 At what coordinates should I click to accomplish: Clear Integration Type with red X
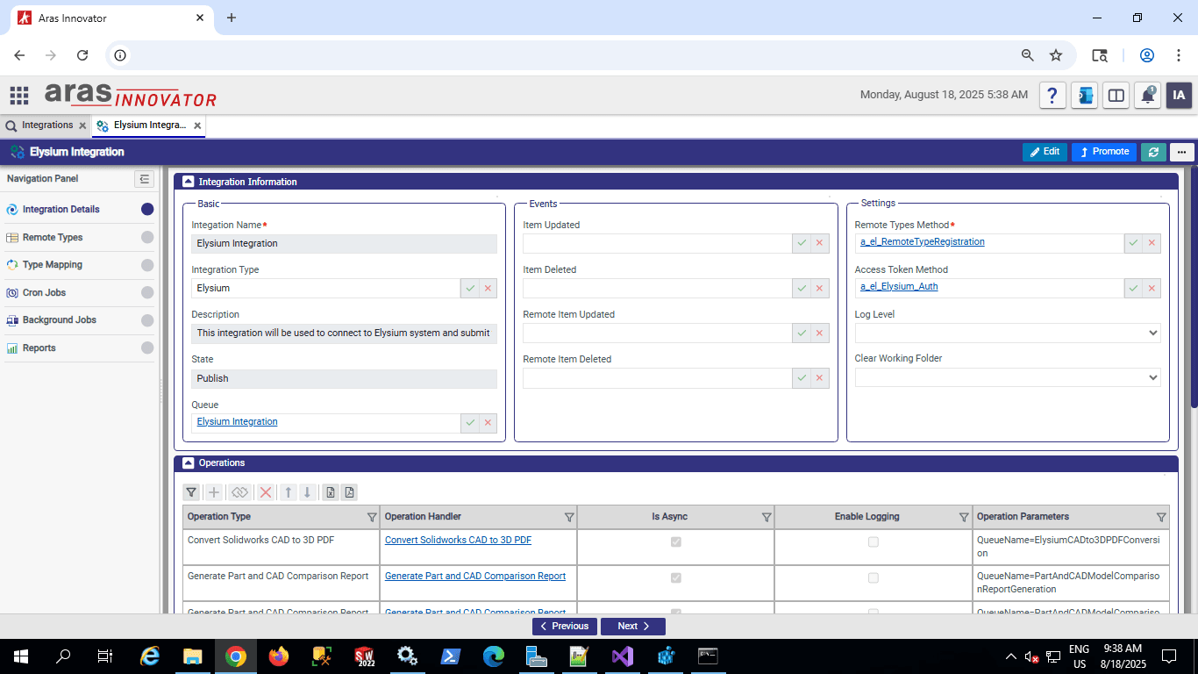[488, 288]
